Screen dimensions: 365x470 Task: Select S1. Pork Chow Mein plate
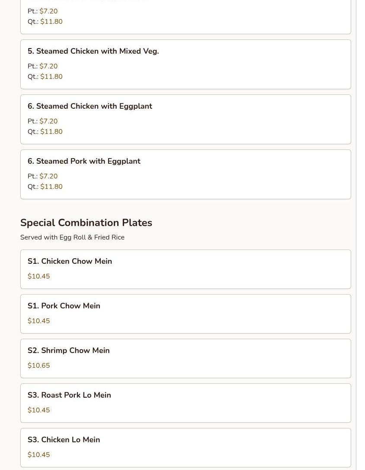[64, 306]
